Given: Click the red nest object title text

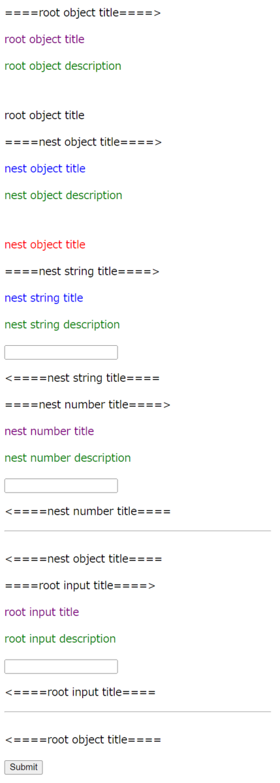Looking at the screenshot, I should pyautogui.click(x=45, y=245).
